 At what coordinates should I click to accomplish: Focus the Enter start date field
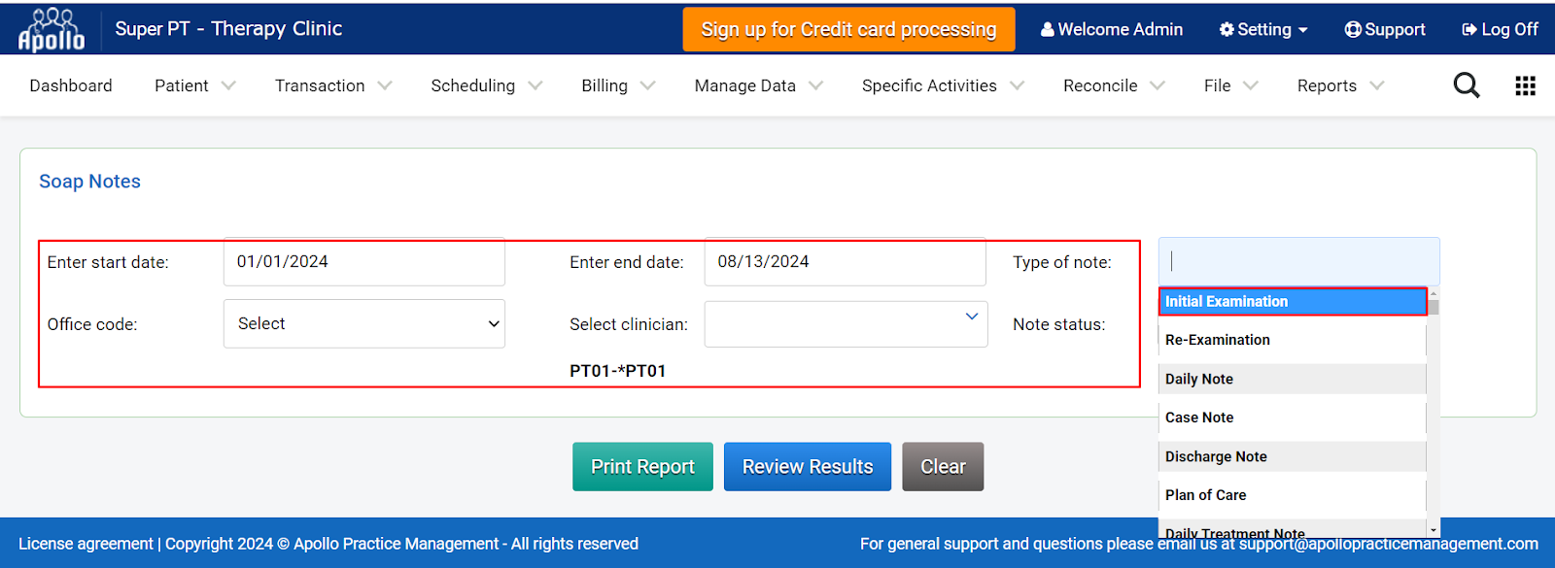pos(364,261)
